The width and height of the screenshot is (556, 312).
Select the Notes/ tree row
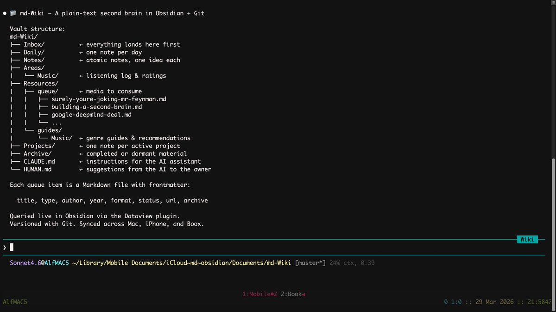[x=95, y=60]
